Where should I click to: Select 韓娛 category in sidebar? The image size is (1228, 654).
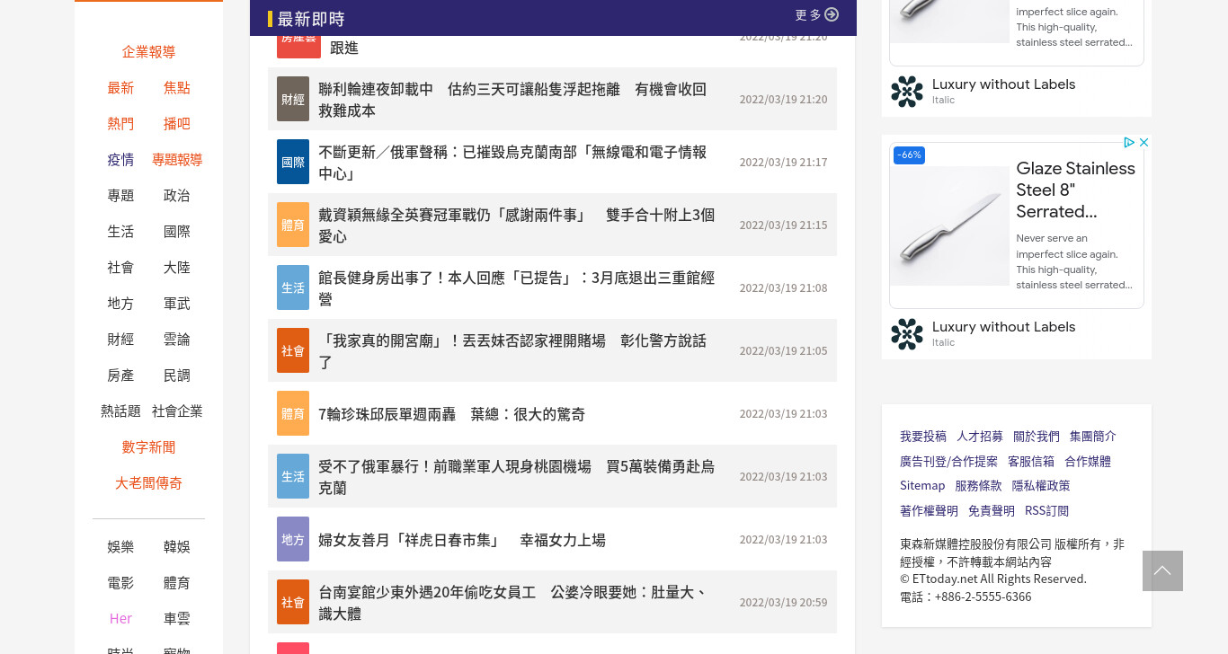(176, 547)
